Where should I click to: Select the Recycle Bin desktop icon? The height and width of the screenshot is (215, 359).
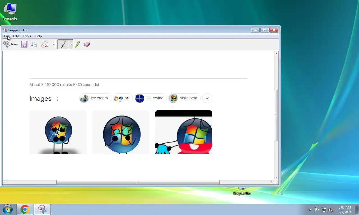point(242,191)
